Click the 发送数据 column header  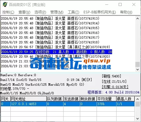point(72,99)
